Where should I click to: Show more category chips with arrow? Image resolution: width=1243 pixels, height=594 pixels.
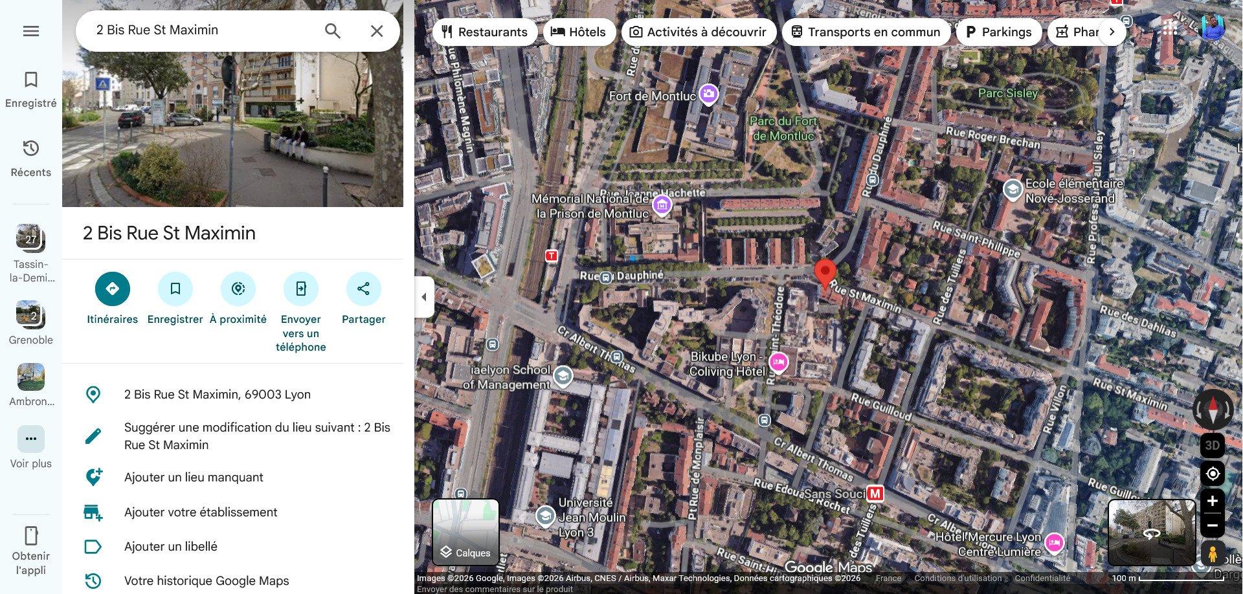1112,32
